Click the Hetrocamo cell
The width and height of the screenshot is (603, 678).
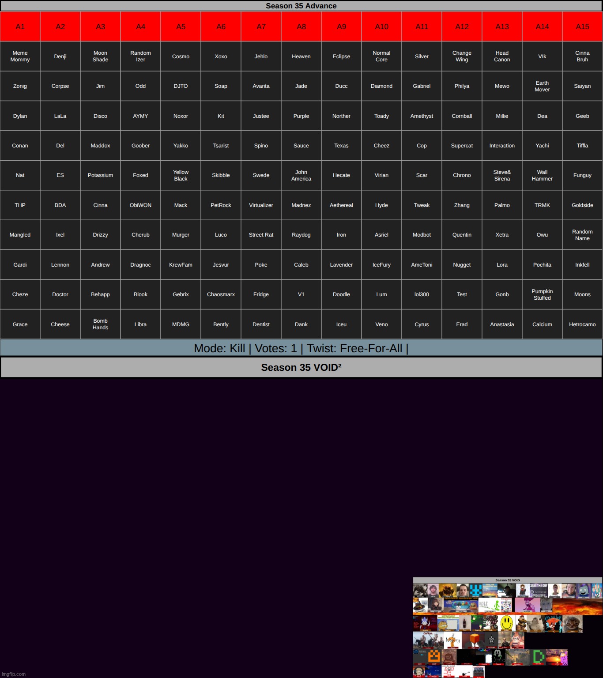[x=582, y=324]
